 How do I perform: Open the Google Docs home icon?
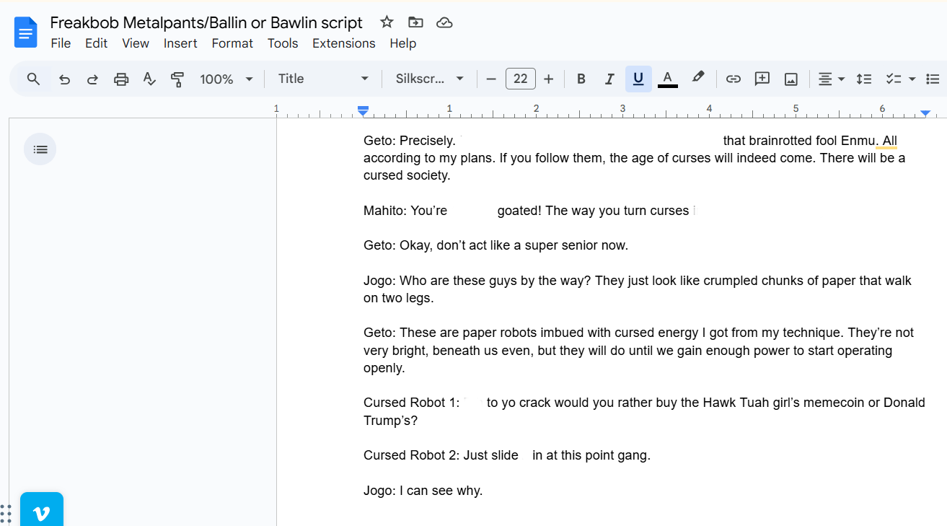pos(26,32)
